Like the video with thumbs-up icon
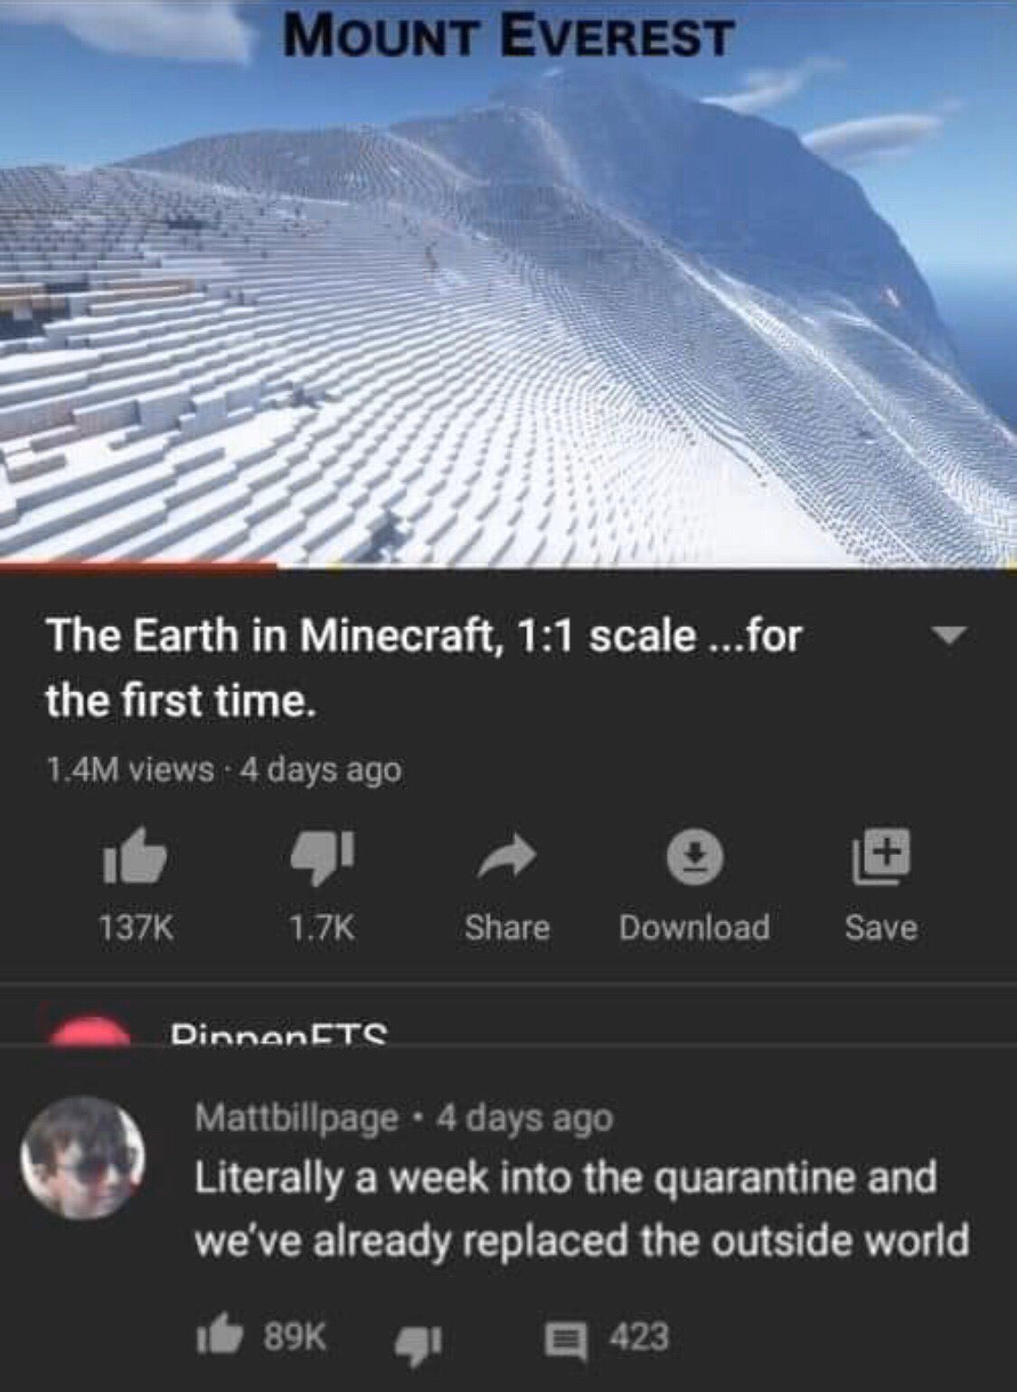This screenshot has height=1392, width=1017. [x=135, y=854]
